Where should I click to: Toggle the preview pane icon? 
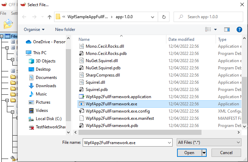click(227, 30)
